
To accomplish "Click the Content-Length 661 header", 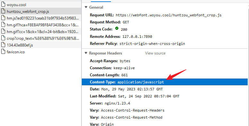I will pos(109,75).
